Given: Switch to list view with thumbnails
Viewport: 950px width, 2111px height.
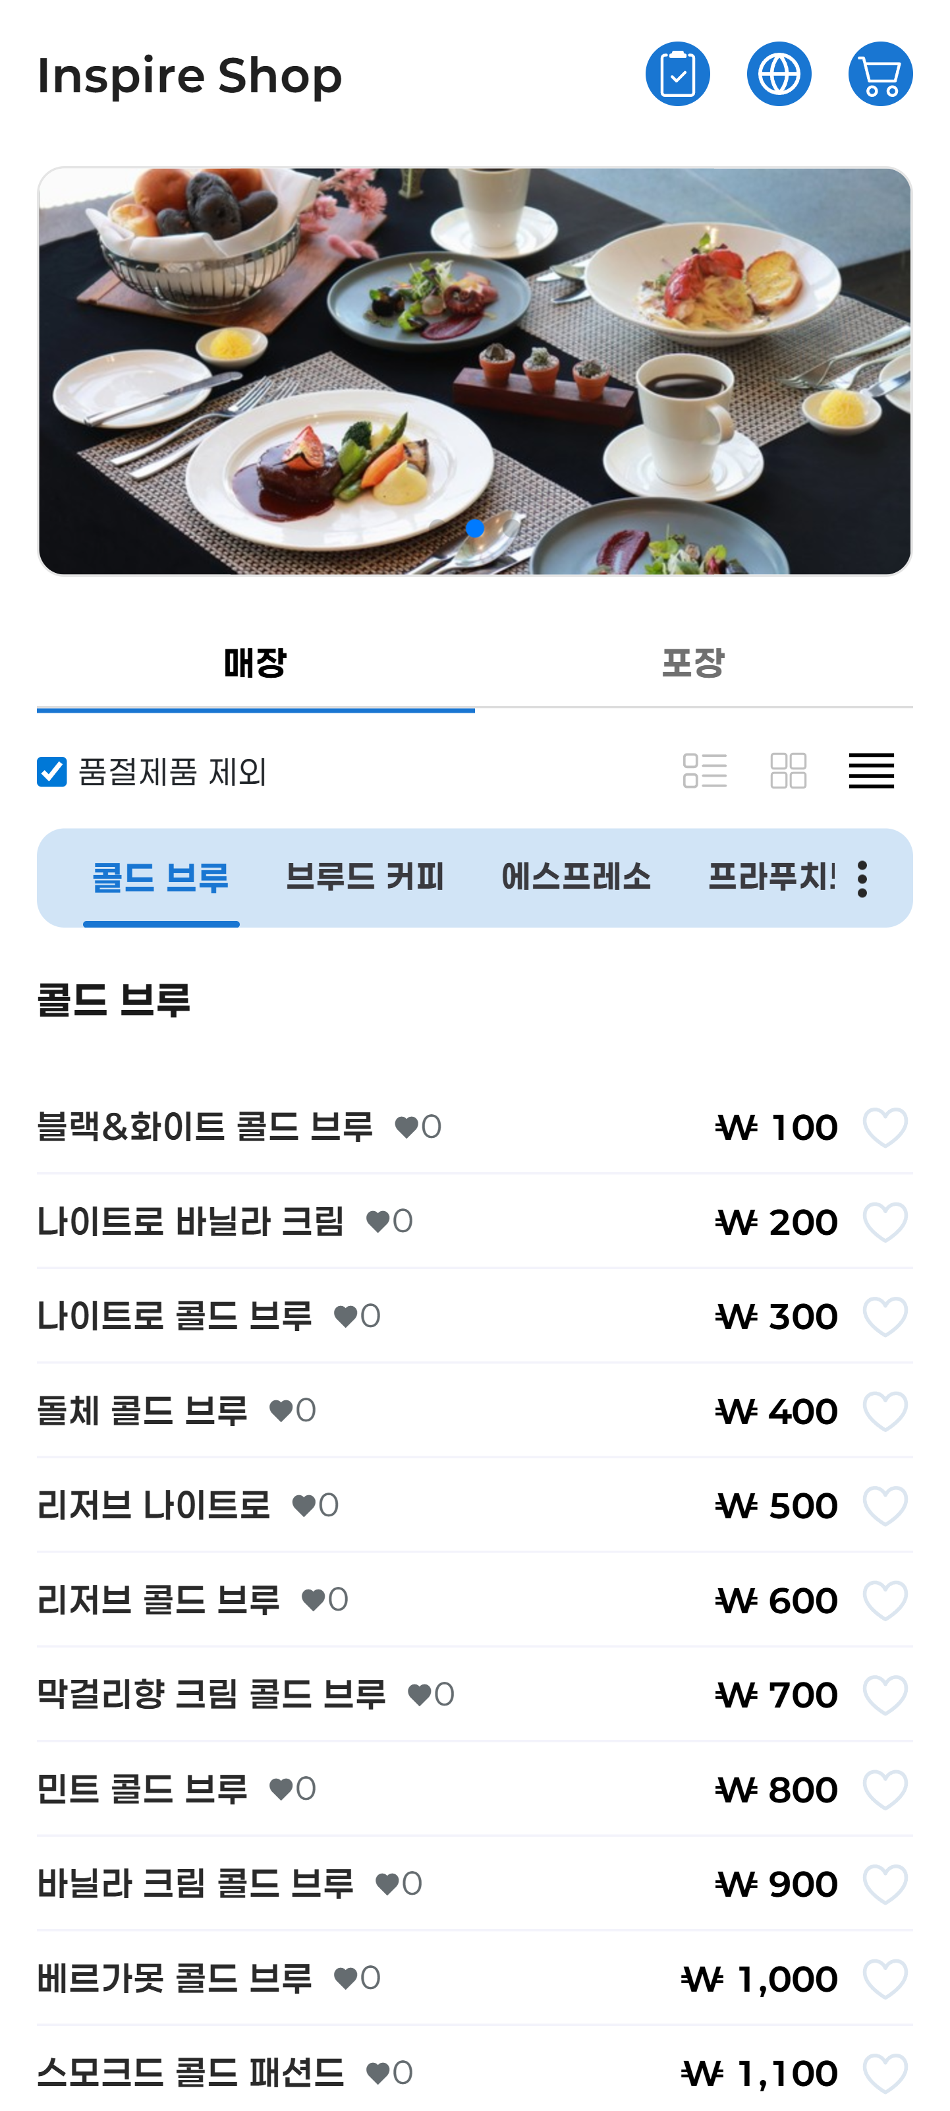Looking at the screenshot, I should [704, 771].
